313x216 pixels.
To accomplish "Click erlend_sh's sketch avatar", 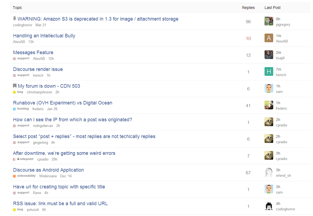I will pos(269,172).
